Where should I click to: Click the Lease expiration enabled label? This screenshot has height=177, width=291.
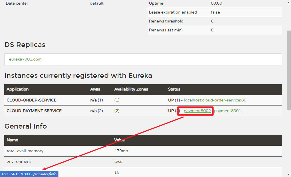point(173,12)
